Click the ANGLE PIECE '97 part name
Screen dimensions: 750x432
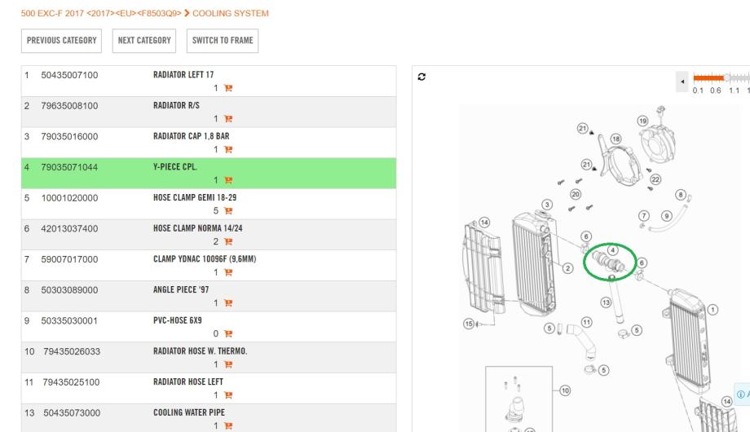[x=181, y=290]
